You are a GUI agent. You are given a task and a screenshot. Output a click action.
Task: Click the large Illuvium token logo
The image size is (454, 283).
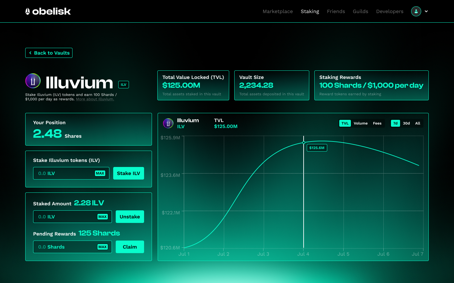point(33,81)
